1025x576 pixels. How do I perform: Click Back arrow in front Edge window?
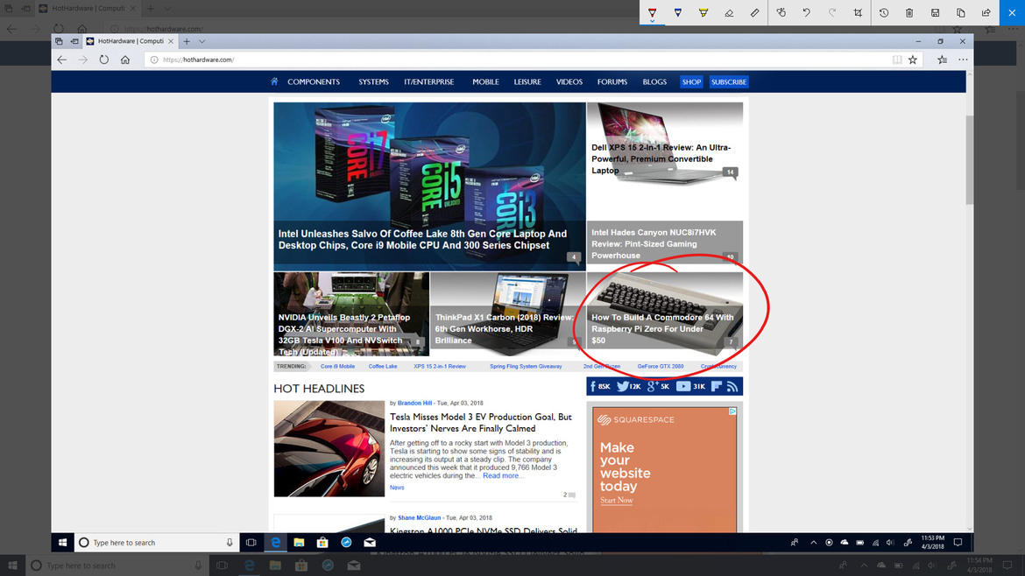(x=62, y=60)
